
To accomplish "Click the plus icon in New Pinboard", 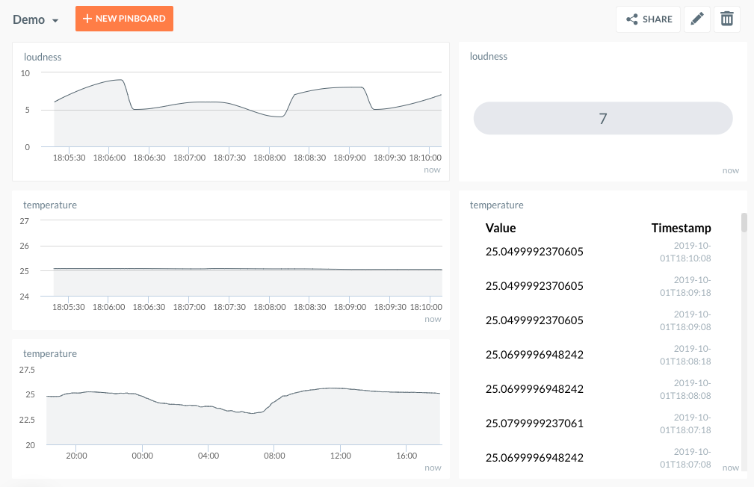I will [x=87, y=19].
